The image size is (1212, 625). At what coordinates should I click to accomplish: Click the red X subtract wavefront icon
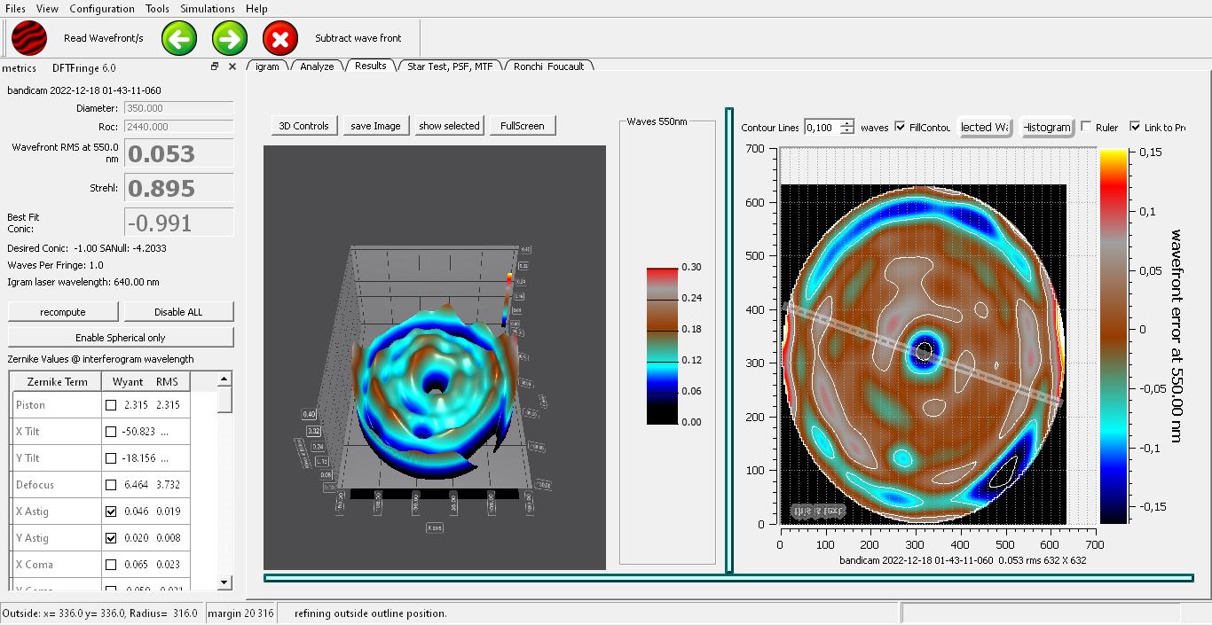(280, 38)
